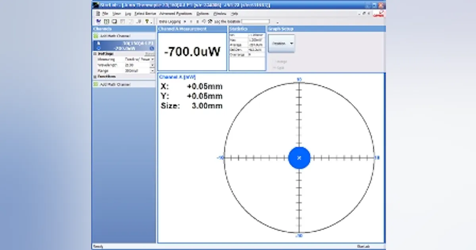Open the Range dropdown
476x250 pixels.
click(x=153, y=70)
